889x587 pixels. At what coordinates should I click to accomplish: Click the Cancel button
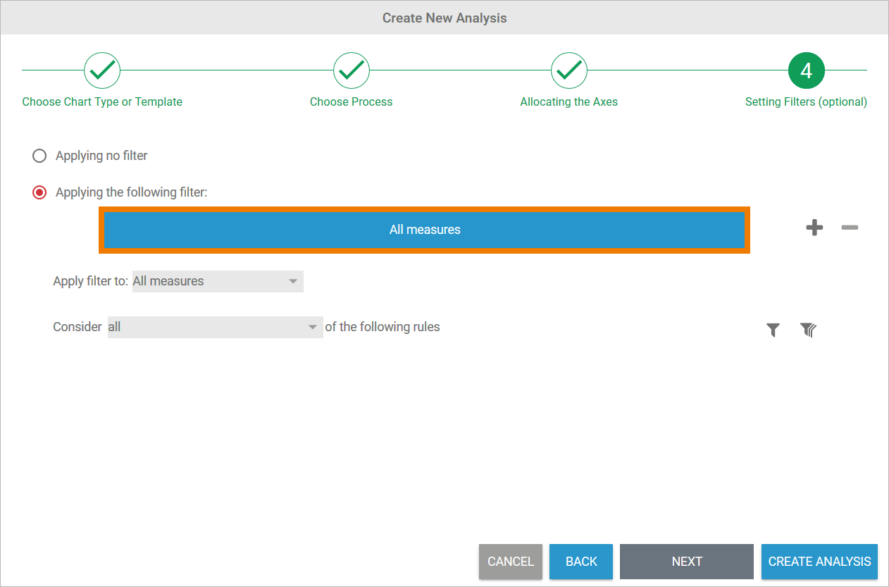point(511,562)
